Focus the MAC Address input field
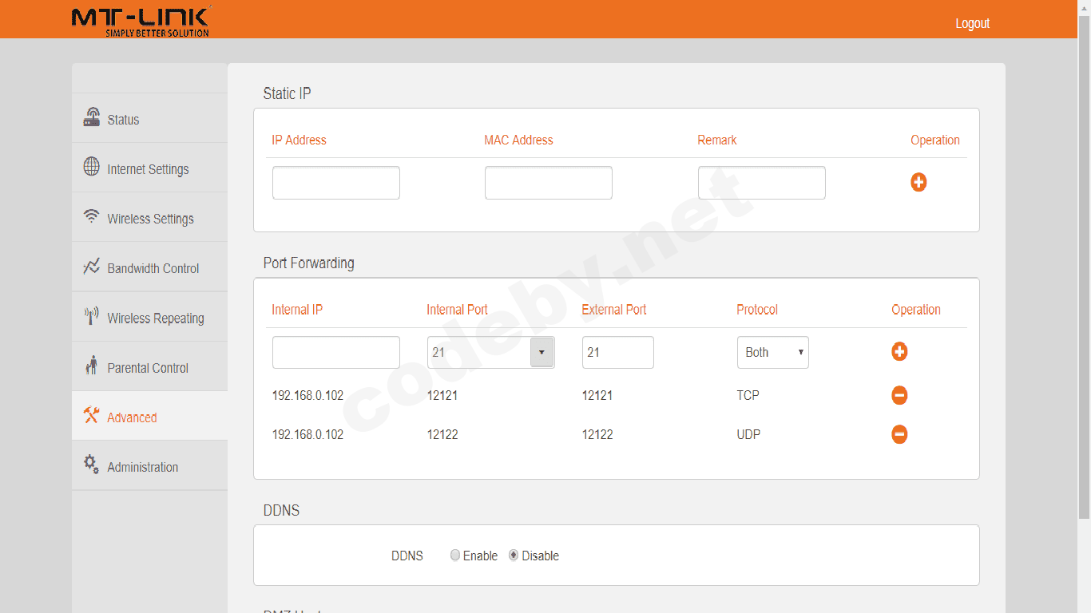Image resolution: width=1091 pixels, height=613 pixels. [549, 183]
